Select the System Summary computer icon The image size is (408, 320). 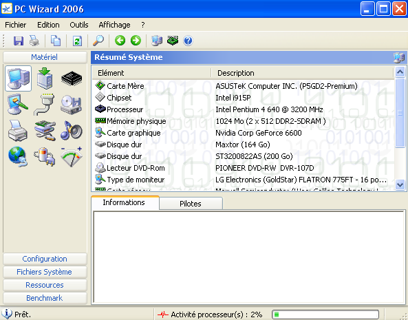pyautogui.click(x=18, y=78)
